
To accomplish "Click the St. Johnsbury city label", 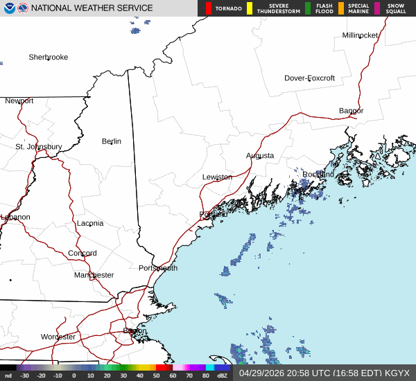I will (x=39, y=147).
